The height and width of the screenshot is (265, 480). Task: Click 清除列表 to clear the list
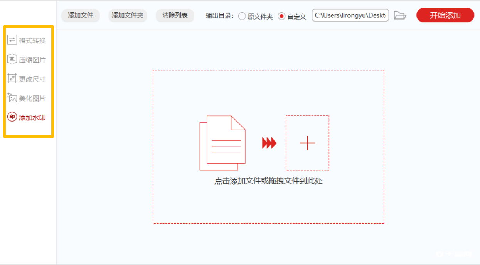tap(175, 15)
